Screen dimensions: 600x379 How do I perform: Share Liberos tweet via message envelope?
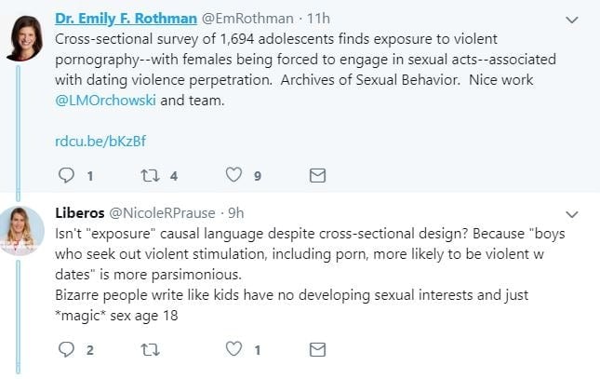[x=316, y=349]
